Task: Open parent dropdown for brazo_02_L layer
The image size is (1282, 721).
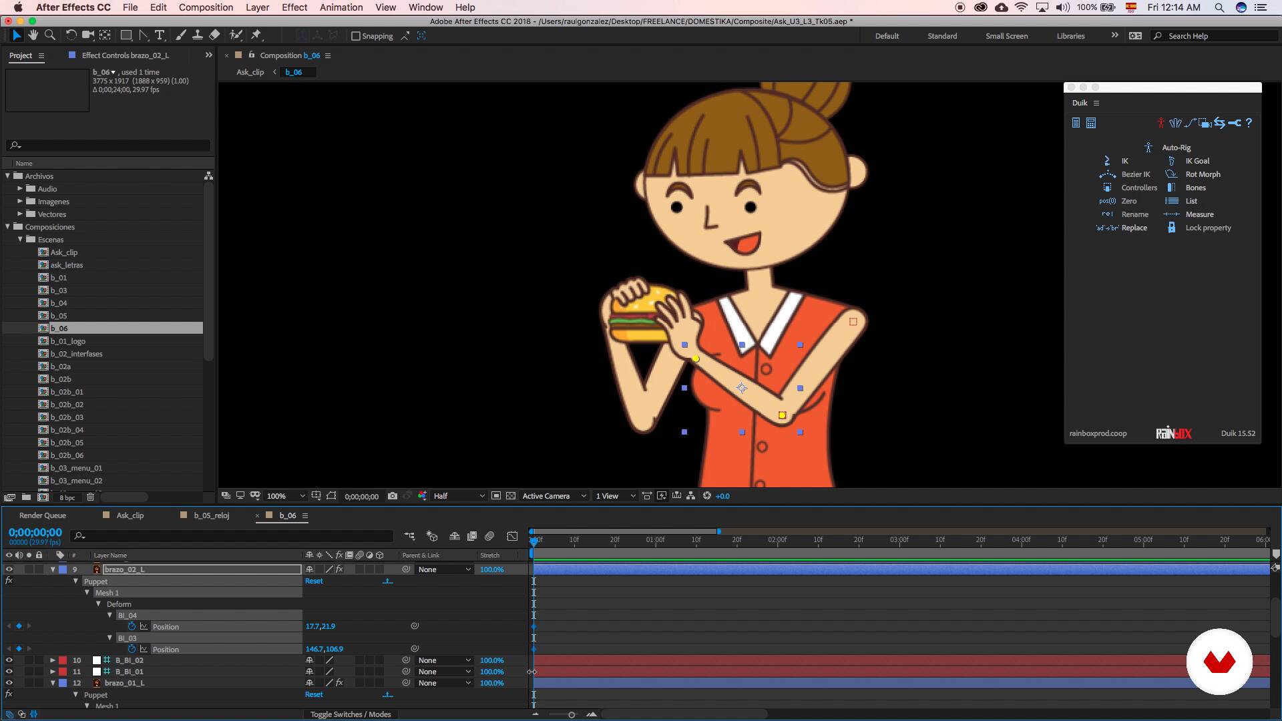Action: pos(444,569)
